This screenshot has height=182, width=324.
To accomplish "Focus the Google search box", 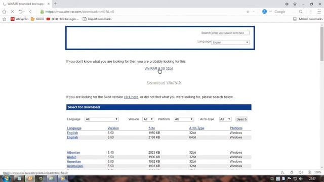I will point(285,12).
